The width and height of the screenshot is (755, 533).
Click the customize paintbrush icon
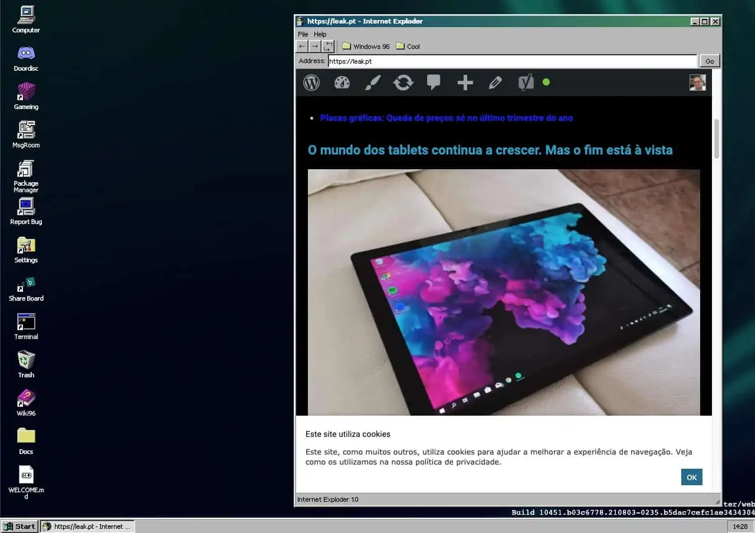[372, 83]
